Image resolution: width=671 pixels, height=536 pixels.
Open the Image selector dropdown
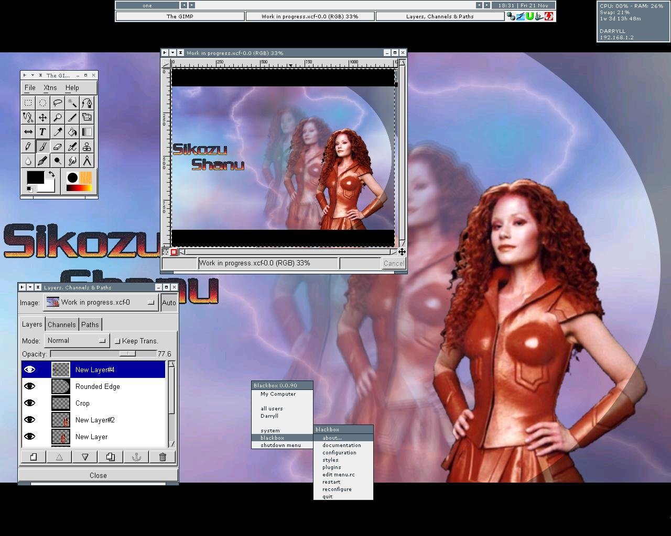pos(101,303)
